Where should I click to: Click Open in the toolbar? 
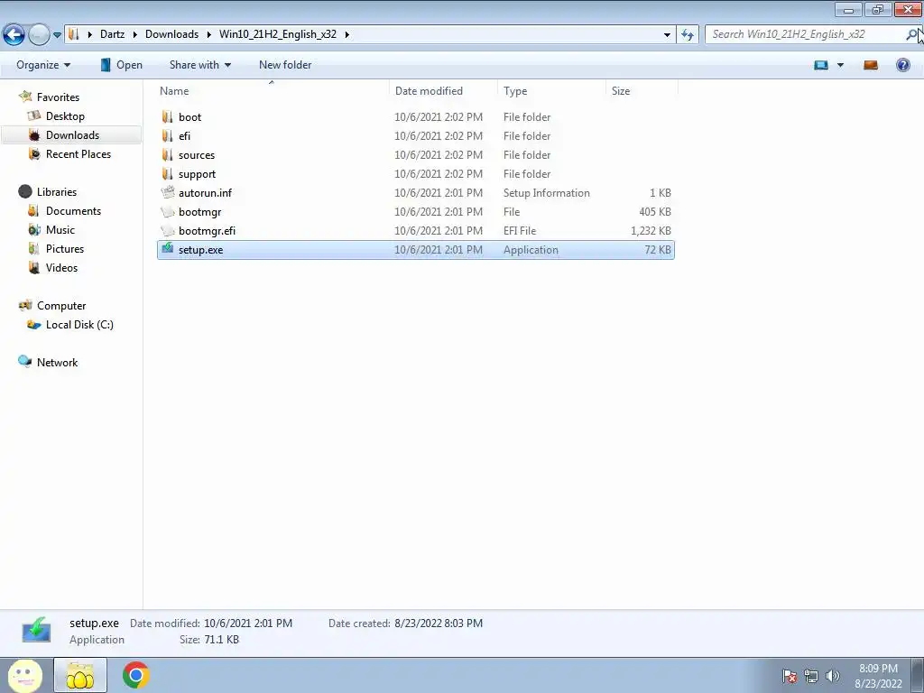[122, 65]
